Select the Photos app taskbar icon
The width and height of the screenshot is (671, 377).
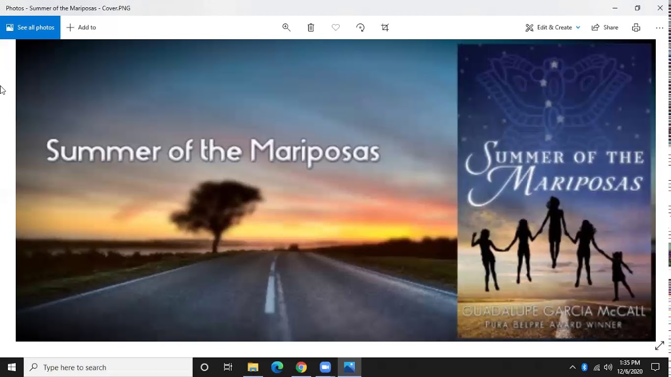point(350,367)
